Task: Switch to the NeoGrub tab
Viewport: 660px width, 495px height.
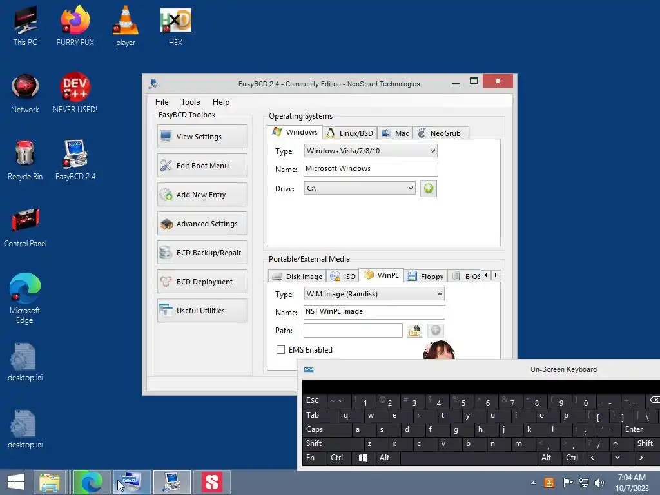Action: click(440, 133)
